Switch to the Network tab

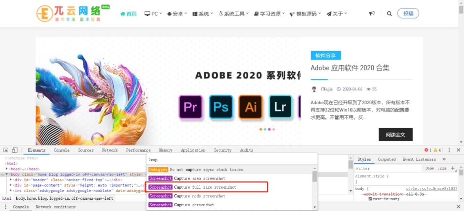point(110,150)
